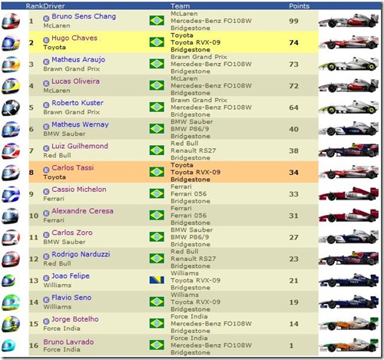Screen dimensions: 384x360
Task: Click points value 74
Action: point(293,43)
